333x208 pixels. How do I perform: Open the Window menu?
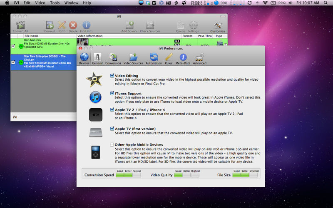[x=71, y=3]
